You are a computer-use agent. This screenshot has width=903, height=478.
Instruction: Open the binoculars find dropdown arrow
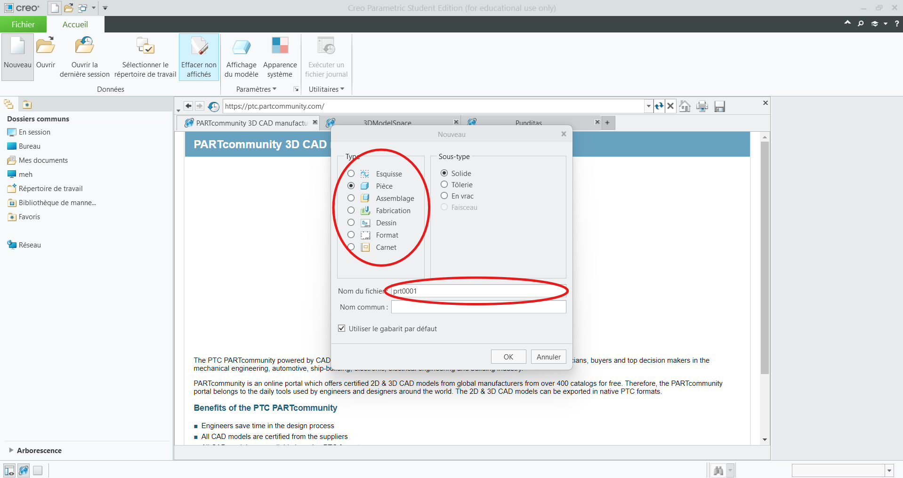(x=730, y=470)
